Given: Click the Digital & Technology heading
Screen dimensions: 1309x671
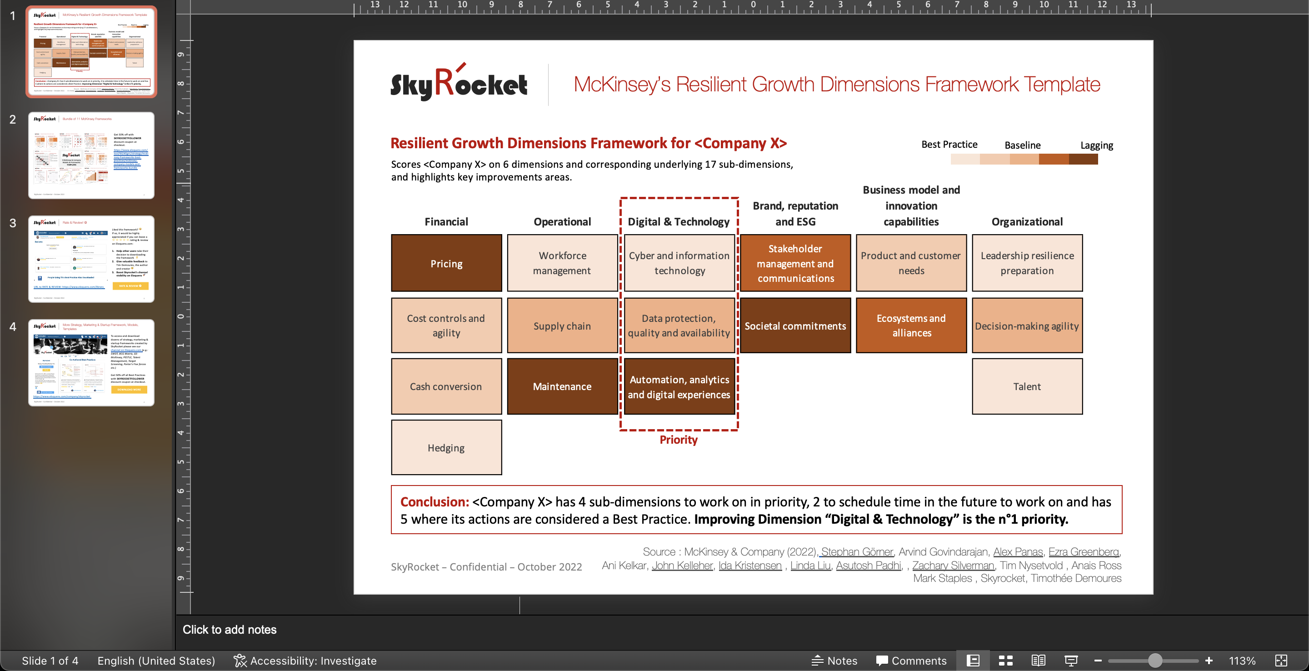Looking at the screenshot, I should (x=679, y=222).
